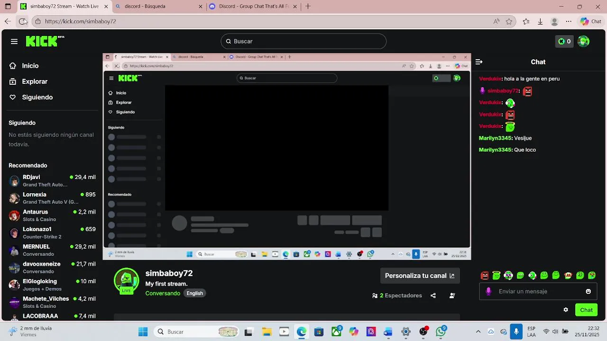Switch to the discord - Búsqueda tab
Image resolution: width=607 pixels, height=341 pixels.
point(159,7)
